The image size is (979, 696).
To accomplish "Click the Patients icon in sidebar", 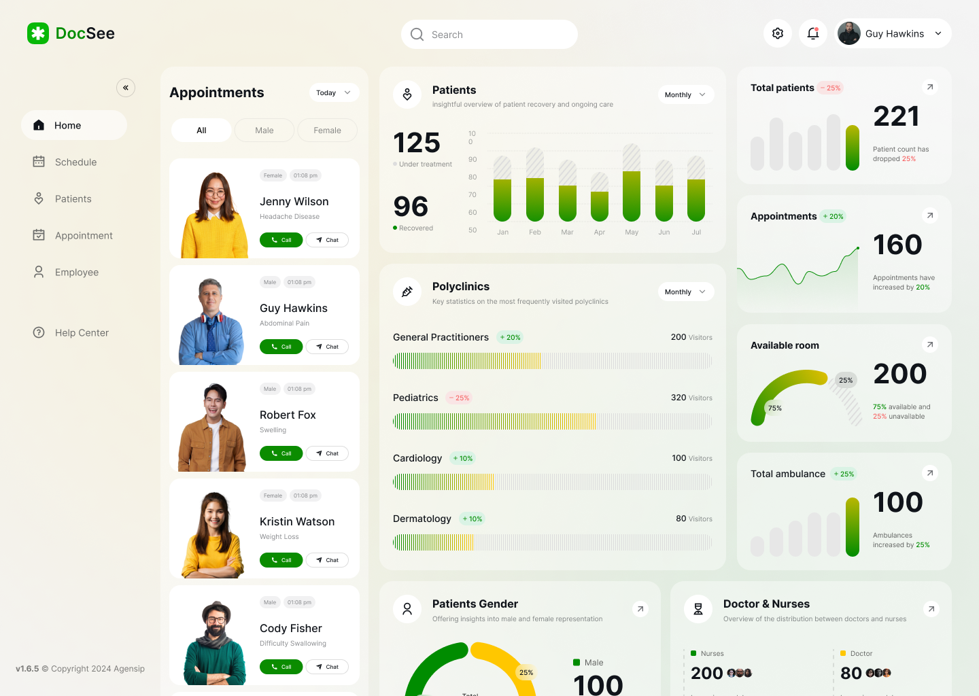I will (39, 198).
